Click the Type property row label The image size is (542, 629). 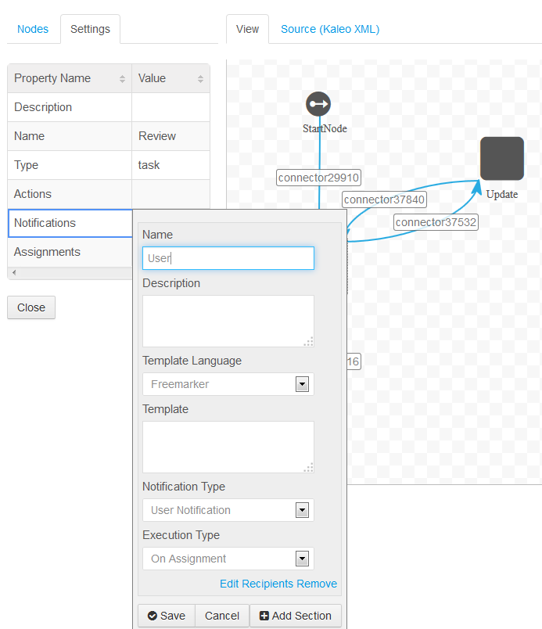26,165
